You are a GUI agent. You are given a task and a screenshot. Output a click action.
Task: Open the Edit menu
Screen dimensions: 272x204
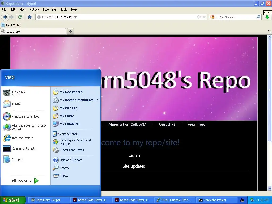pyautogui.click(x=13, y=10)
